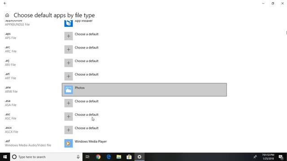Viewport: 287px width, 161px height.
Task: Open the Windows Start menu
Action: [5, 157]
